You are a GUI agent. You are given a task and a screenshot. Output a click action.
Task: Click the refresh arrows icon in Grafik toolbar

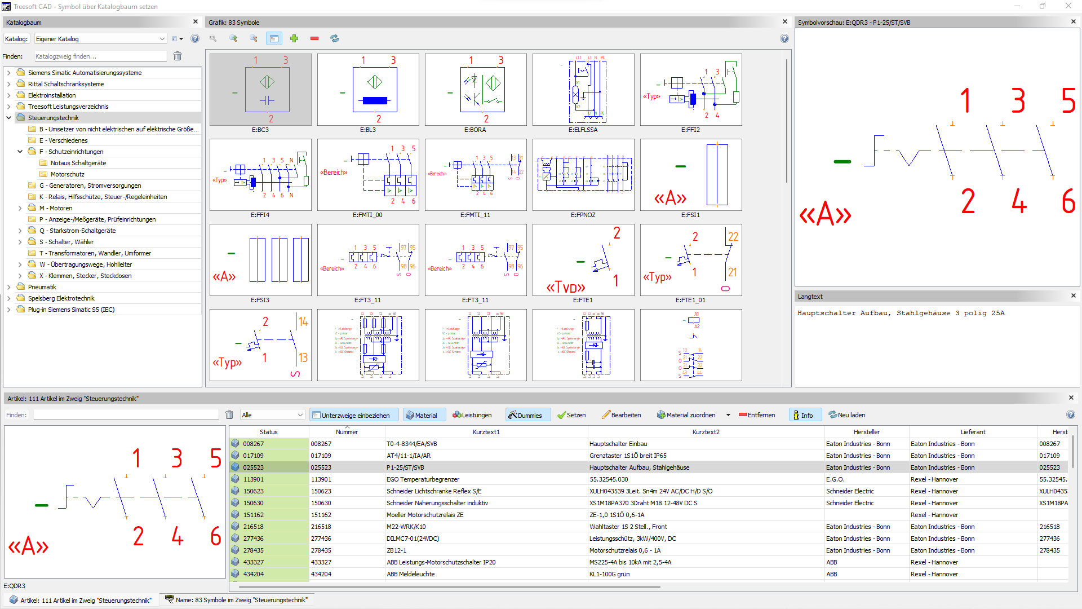point(335,38)
